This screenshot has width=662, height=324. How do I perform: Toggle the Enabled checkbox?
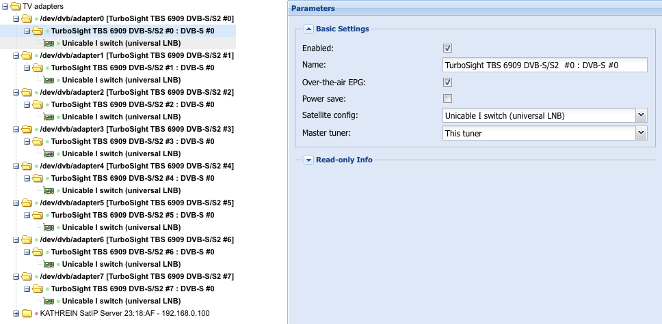pyautogui.click(x=447, y=48)
